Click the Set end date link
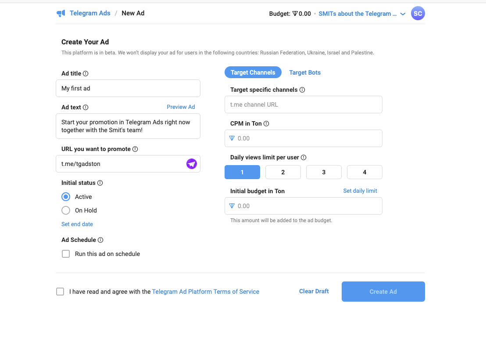This screenshot has width=486, height=346. [77, 224]
